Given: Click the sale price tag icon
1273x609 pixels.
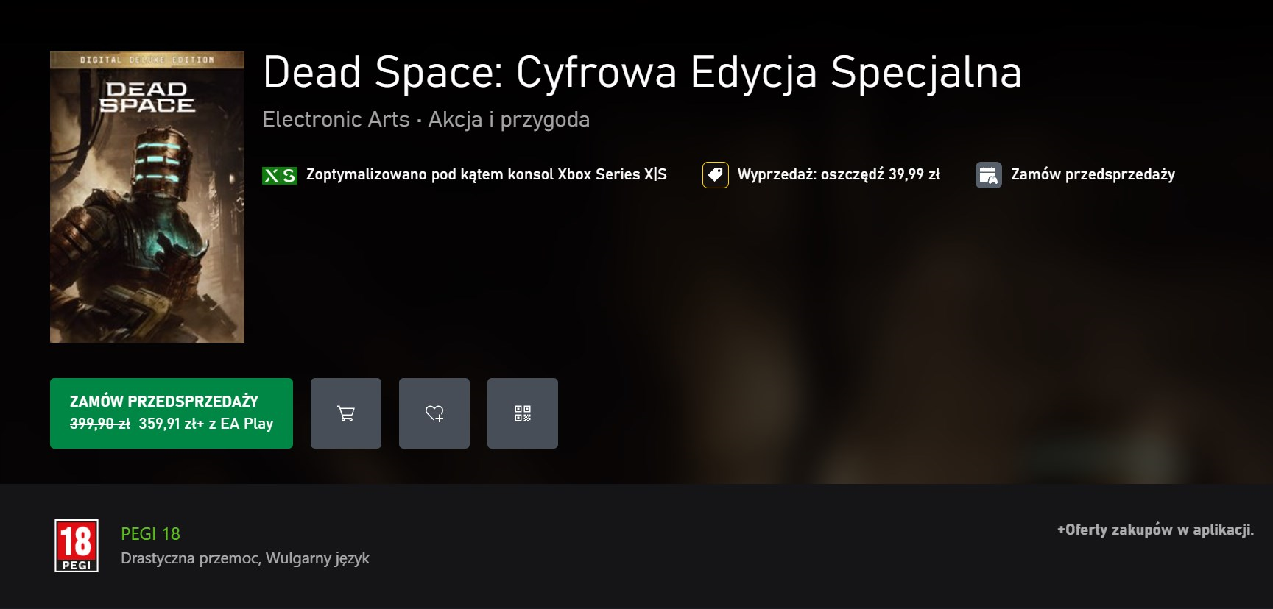Looking at the screenshot, I should [x=715, y=175].
